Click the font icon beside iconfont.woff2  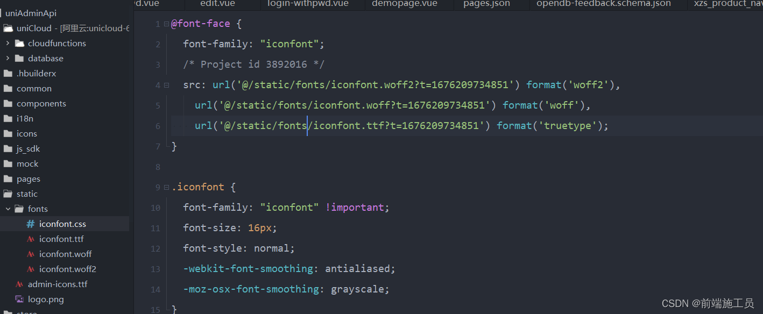tap(31, 269)
